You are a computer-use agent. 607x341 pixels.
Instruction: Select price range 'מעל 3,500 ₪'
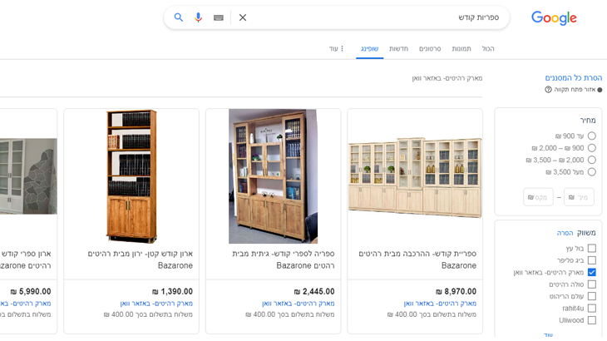(591, 172)
